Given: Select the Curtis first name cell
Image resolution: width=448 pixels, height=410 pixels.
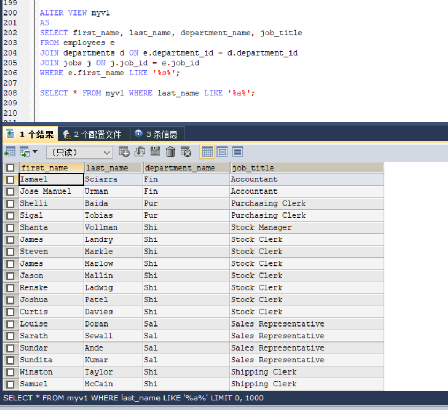Looking at the screenshot, I should (51, 312).
